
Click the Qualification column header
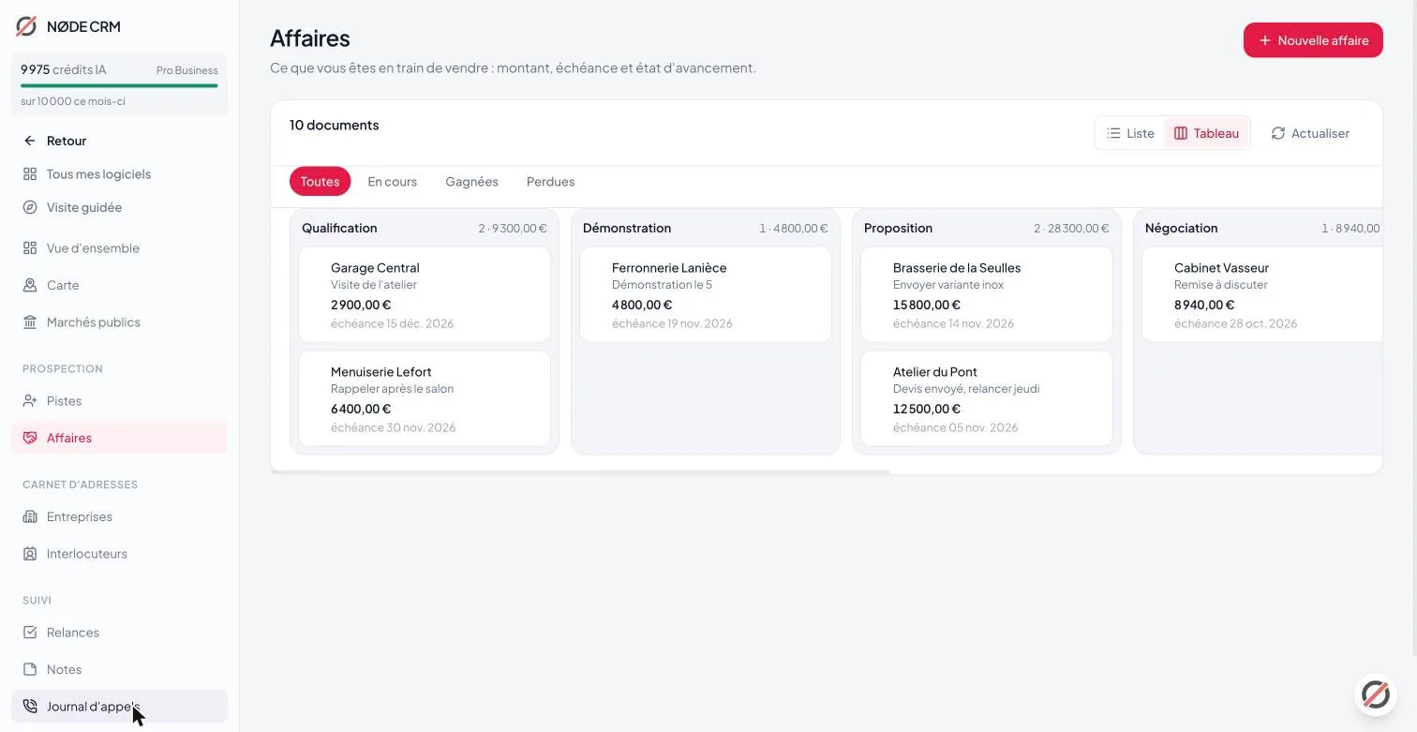pos(339,228)
